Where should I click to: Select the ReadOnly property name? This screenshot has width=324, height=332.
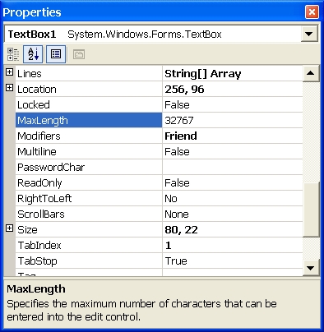[x=39, y=182]
